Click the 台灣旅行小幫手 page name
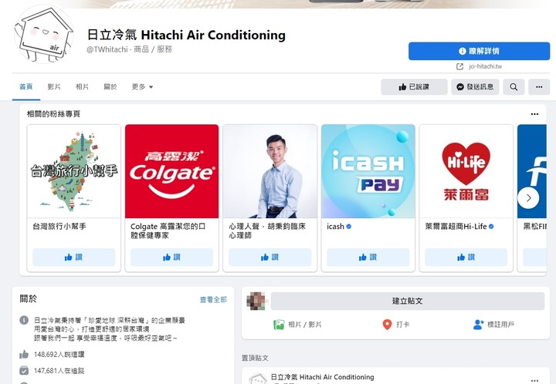The width and height of the screenshot is (556, 384). [59, 226]
